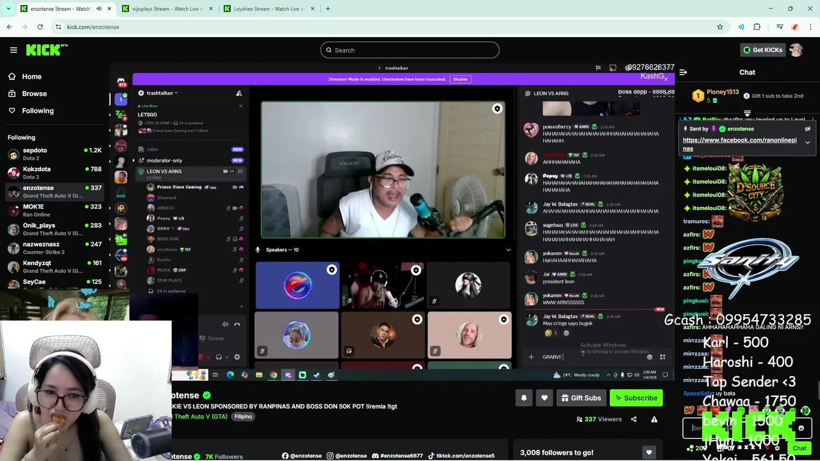
Task: Open MOK1E channel in Following list
Action: [54, 210]
